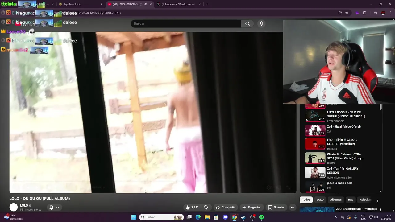The width and height of the screenshot is (395, 222).
Task: Open options menu for 2UU! Promesas video
Action: pos(381,209)
